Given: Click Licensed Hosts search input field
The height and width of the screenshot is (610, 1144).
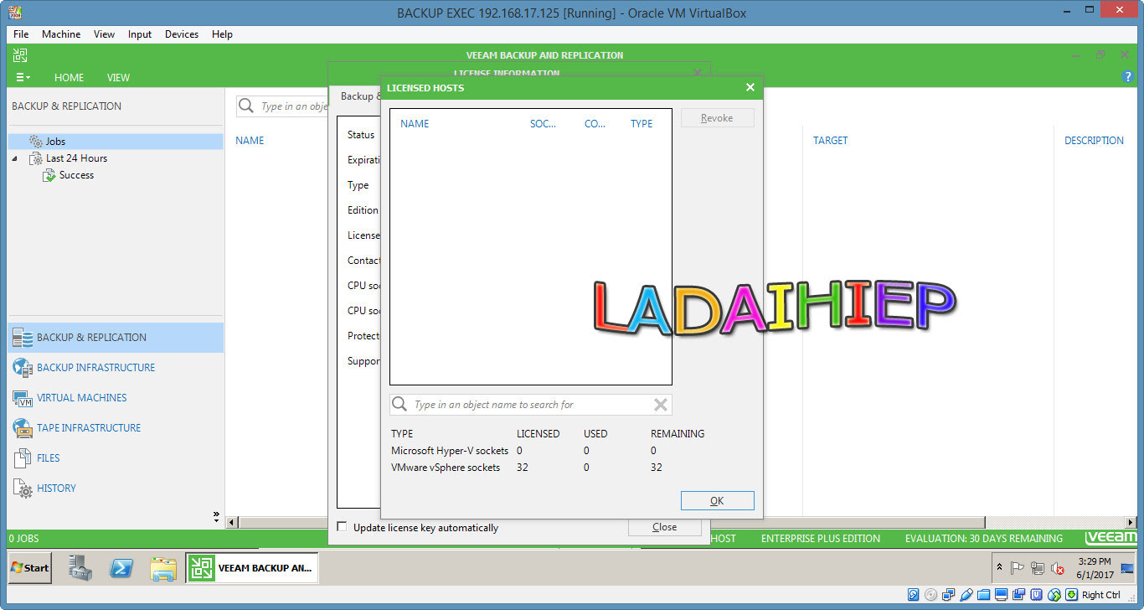Looking at the screenshot, I should 530,405.
